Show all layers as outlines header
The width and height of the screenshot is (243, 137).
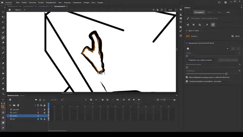coord(38,105)
